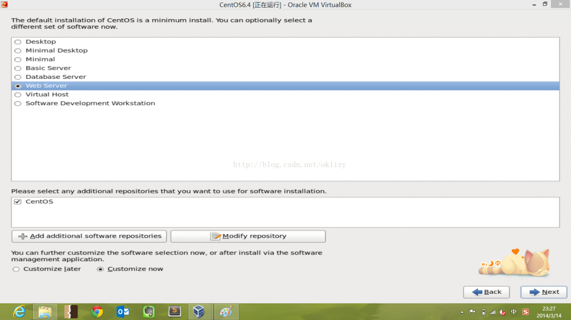Open the taskbar app showing an S
571x320 pixels.
pyautogui.click(x=174, y=312)
